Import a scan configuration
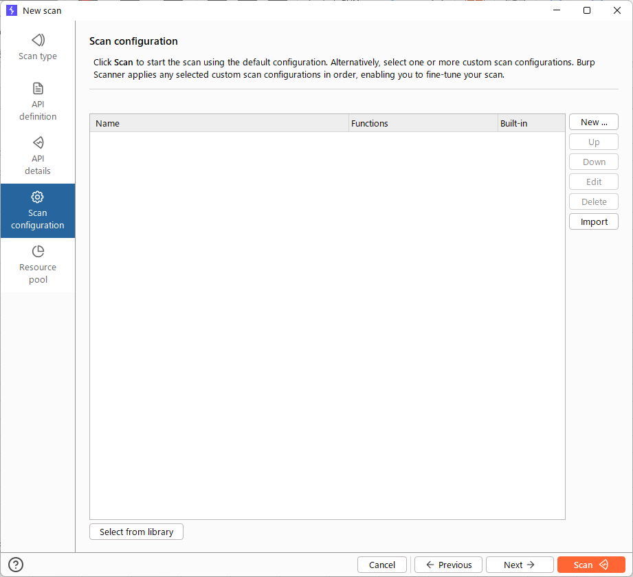 pyautogui.click(x=593, y=221)
